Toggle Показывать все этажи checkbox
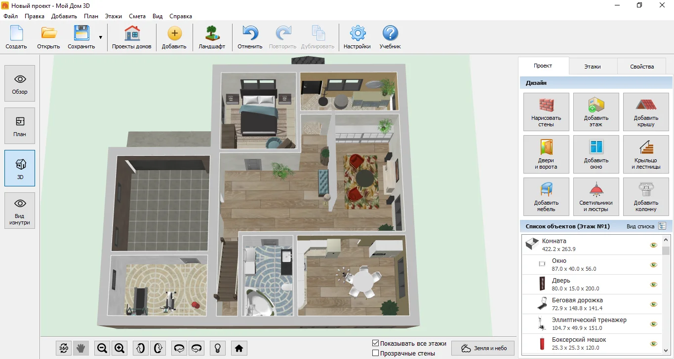 click(376, 343)
